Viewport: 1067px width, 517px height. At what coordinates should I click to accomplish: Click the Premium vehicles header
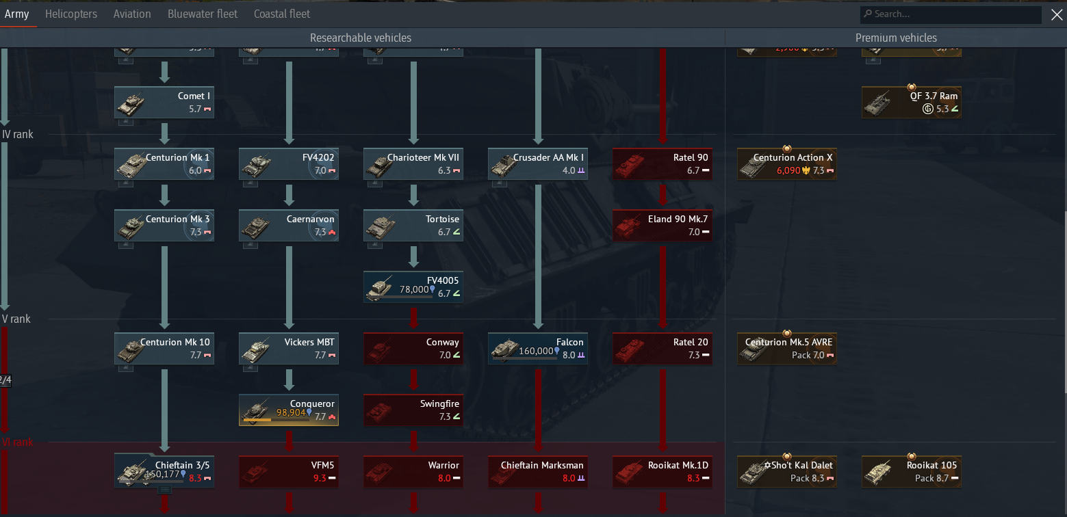[896, 38]
